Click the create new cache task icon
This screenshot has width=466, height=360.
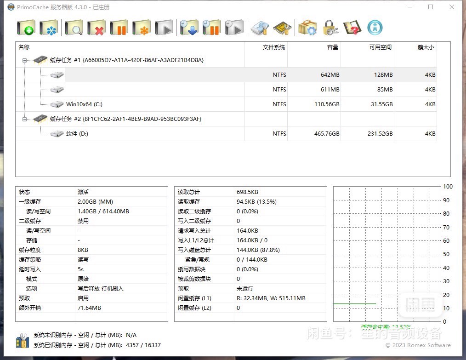[26, 28]
